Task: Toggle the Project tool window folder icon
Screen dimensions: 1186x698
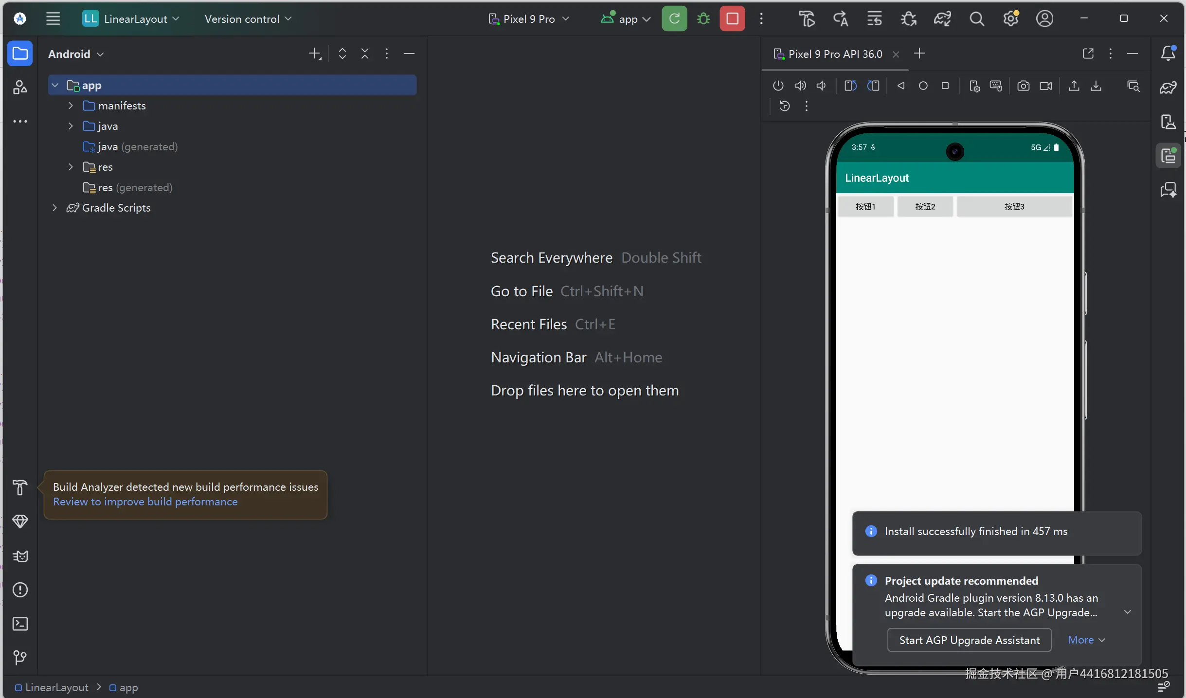Action: pos(20,54)
